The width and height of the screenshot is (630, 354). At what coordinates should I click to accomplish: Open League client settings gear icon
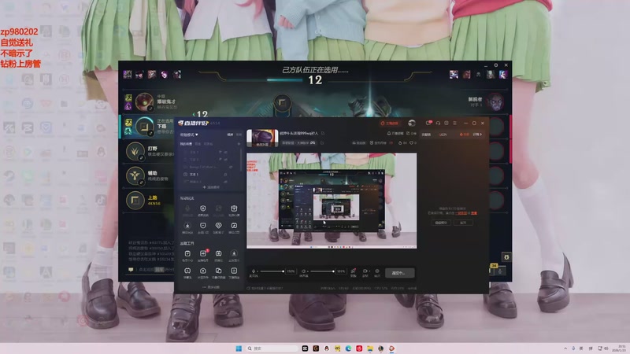(496, 65)
